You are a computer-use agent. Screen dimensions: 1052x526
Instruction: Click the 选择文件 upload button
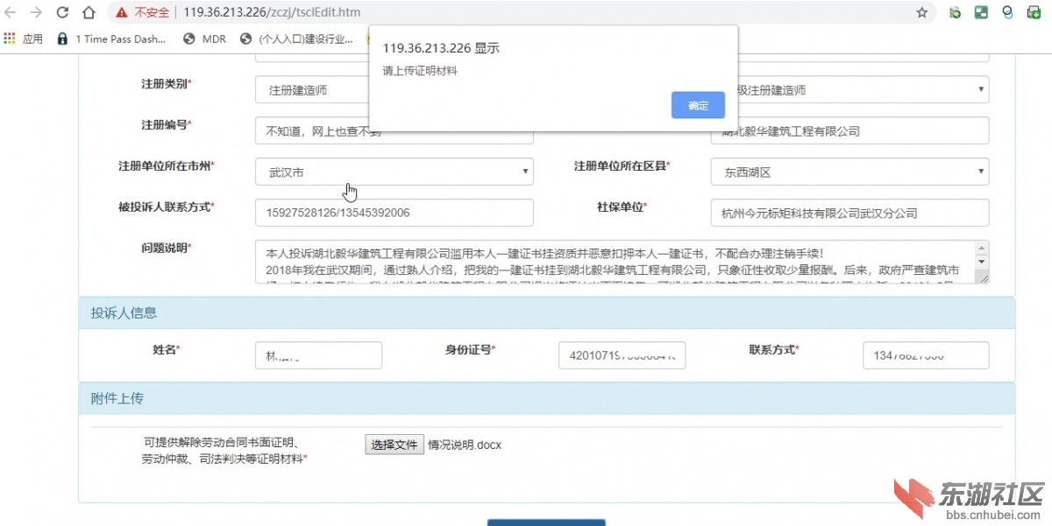[394, 445]
